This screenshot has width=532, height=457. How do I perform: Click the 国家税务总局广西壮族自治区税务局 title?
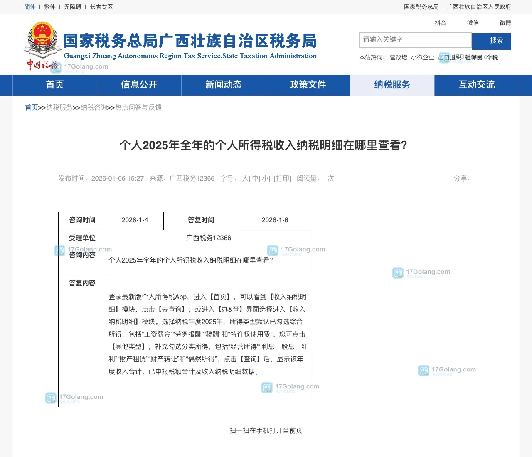click(x=190, y=41)
